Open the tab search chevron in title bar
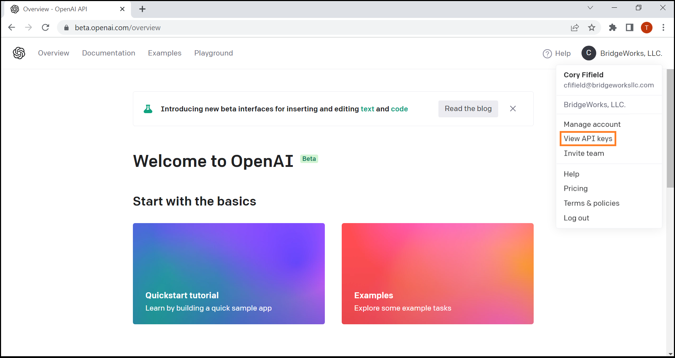Image resolution: width=675 pixels, height=358 pixels. click(x=590, y=8)
